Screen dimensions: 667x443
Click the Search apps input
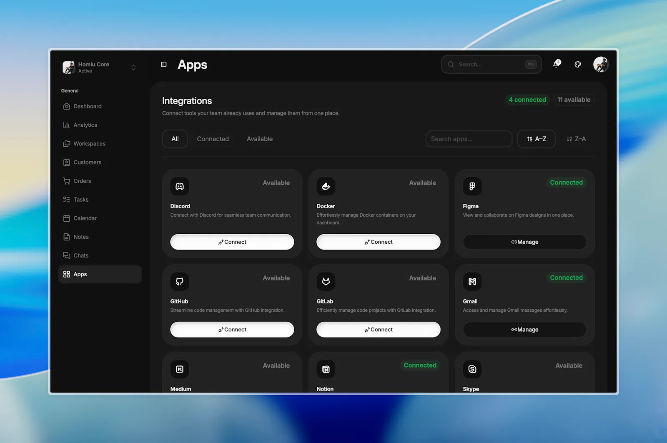pos(469,139)
